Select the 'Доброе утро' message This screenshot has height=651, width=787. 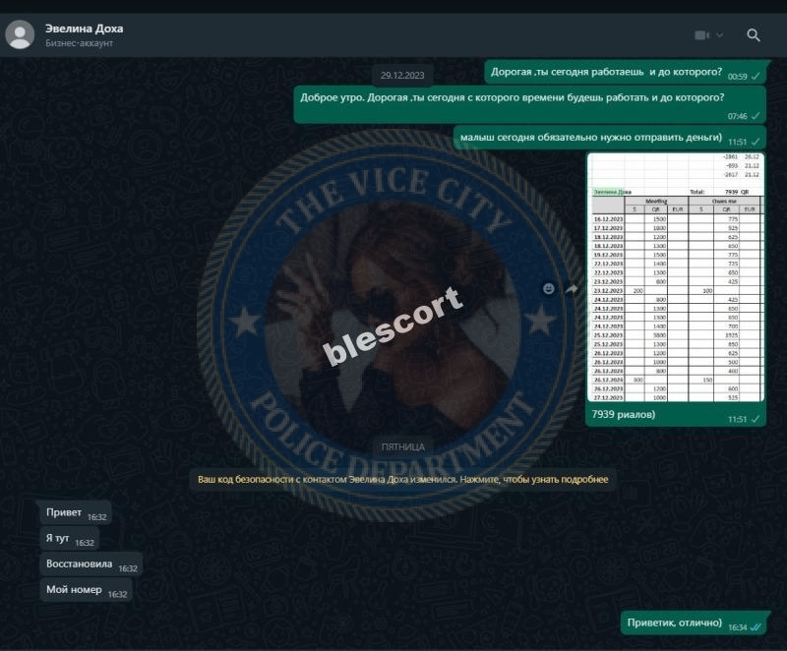[x=529, y=104]
